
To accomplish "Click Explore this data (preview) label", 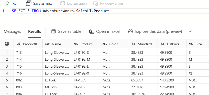I will pyautogui.click(x=159, y=31).
